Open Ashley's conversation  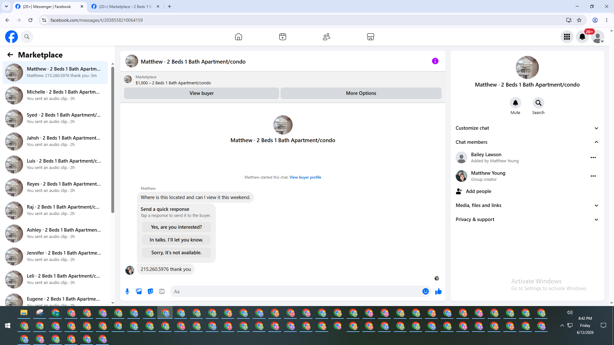coord(55,234)
